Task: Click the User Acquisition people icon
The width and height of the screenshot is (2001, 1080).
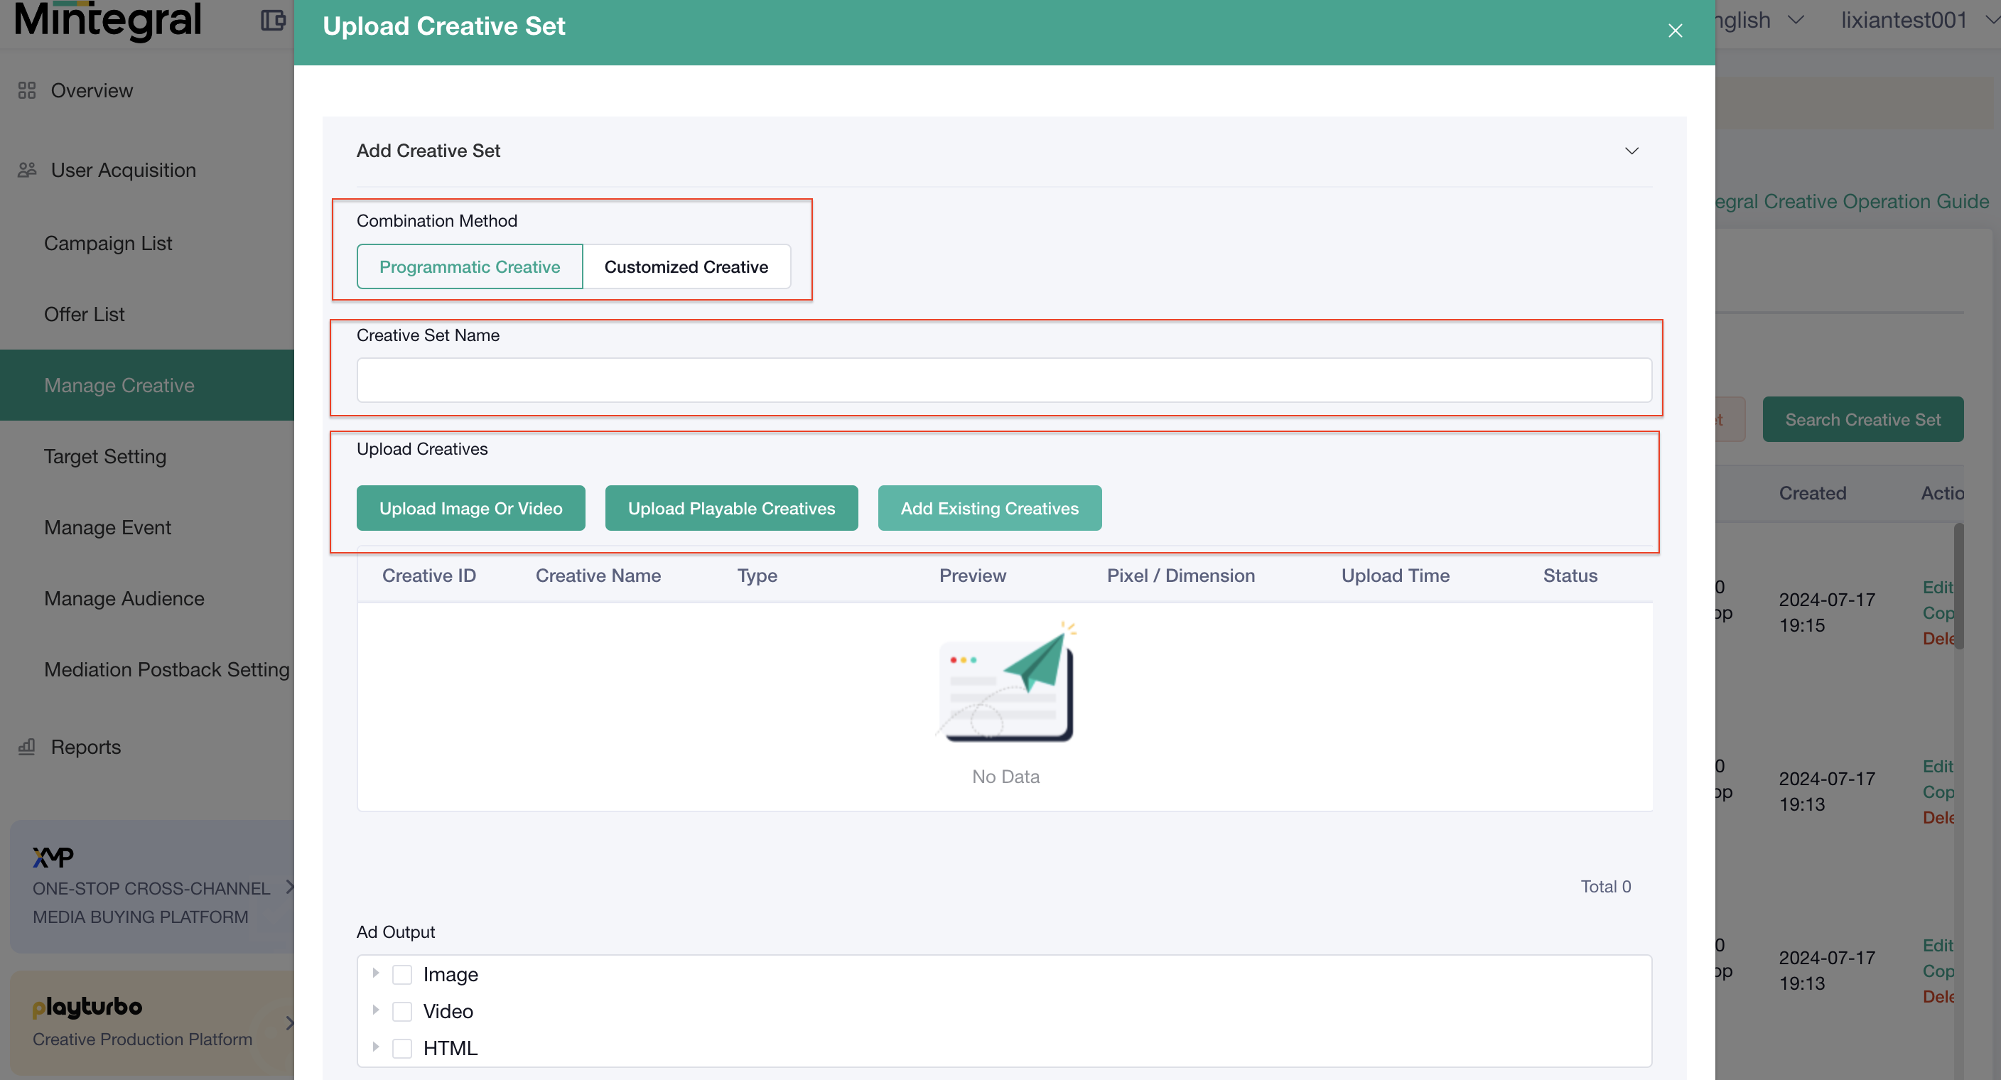Action: click(27, 170)
